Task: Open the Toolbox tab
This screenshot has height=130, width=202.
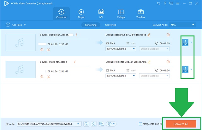Action: (141, 14)
